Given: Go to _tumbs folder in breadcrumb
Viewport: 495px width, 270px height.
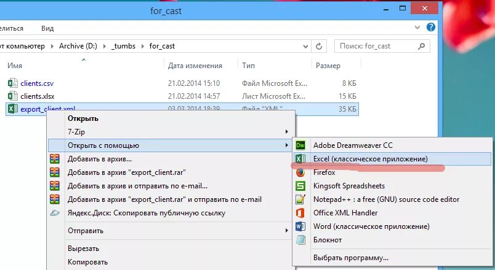Looking at the screenshot, I should coord(123,46).
